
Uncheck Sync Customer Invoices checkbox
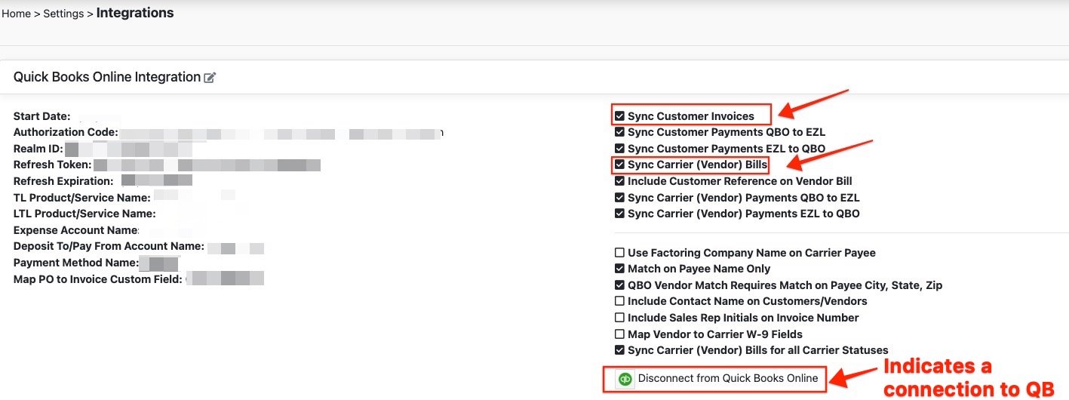619,116
